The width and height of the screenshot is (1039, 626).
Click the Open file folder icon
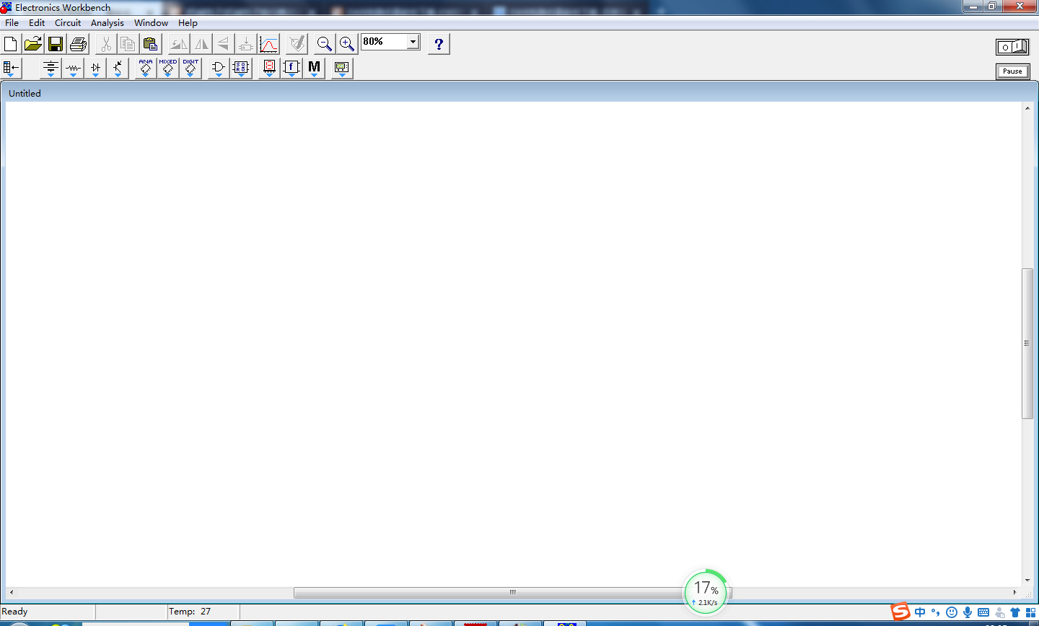tap(33, 44)
